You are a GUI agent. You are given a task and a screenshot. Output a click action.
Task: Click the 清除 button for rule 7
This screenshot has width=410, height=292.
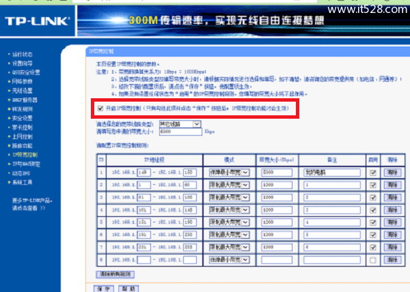pos(392,247)
